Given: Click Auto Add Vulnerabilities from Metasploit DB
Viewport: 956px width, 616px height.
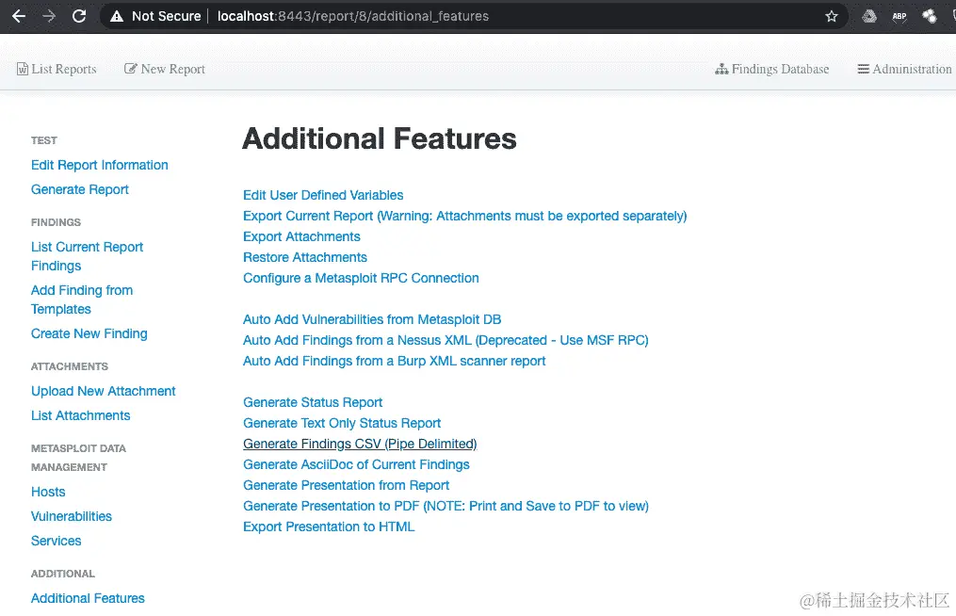Looking at the screenshot, I should click(372, 319).
